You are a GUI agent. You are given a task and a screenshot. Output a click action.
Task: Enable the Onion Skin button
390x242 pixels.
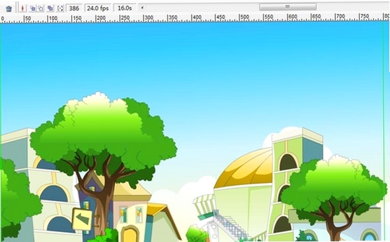[x=32, y=9]
